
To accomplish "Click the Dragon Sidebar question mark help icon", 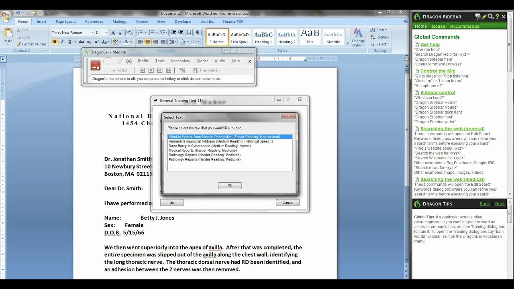I will click(x=497, y=17).
